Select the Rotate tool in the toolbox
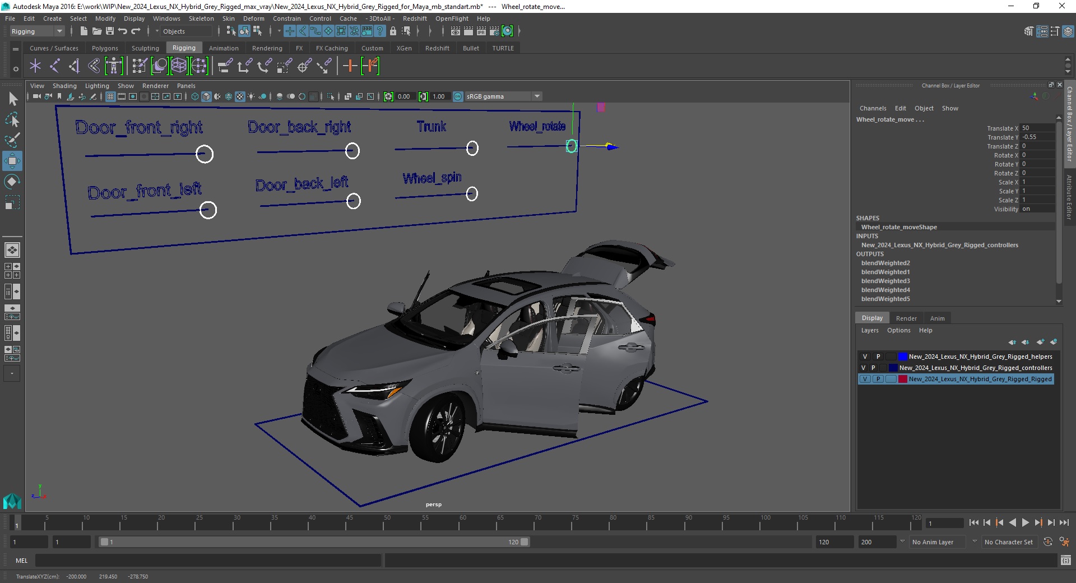The image size is (1076, 583). pos(12,182)
